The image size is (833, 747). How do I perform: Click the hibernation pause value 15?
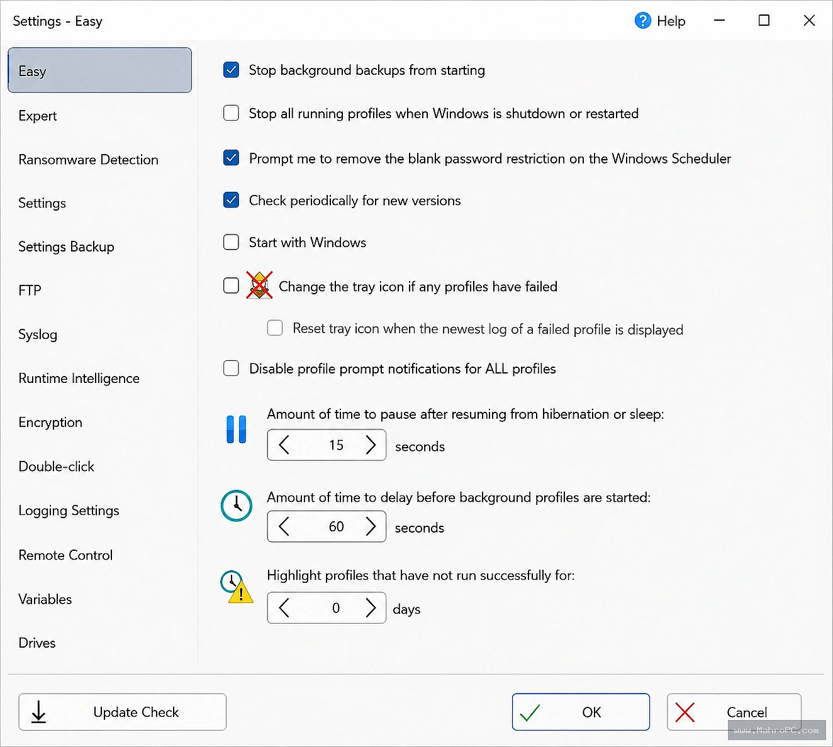(x=336, y=445)
